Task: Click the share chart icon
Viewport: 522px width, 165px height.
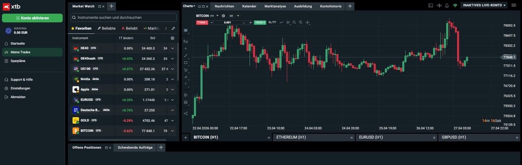Action: coord(186,113)
